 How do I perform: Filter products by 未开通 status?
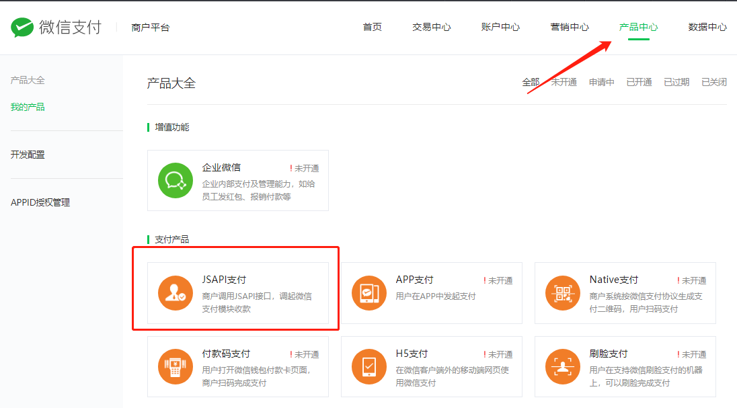pyautogui.click(x=564, y=82)
